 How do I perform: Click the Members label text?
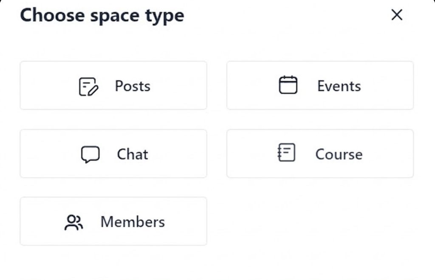pos(132,221)
